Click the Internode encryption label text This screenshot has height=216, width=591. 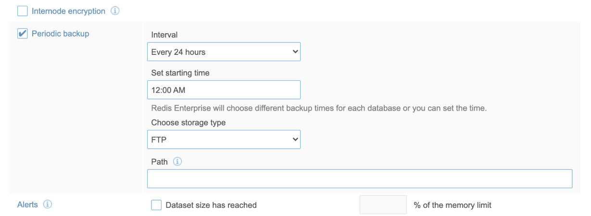[x=68, y=11]
